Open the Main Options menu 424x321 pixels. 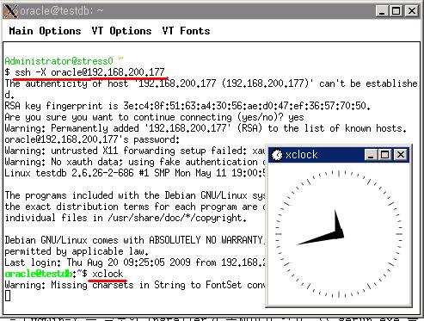click(x=45, y=31)
